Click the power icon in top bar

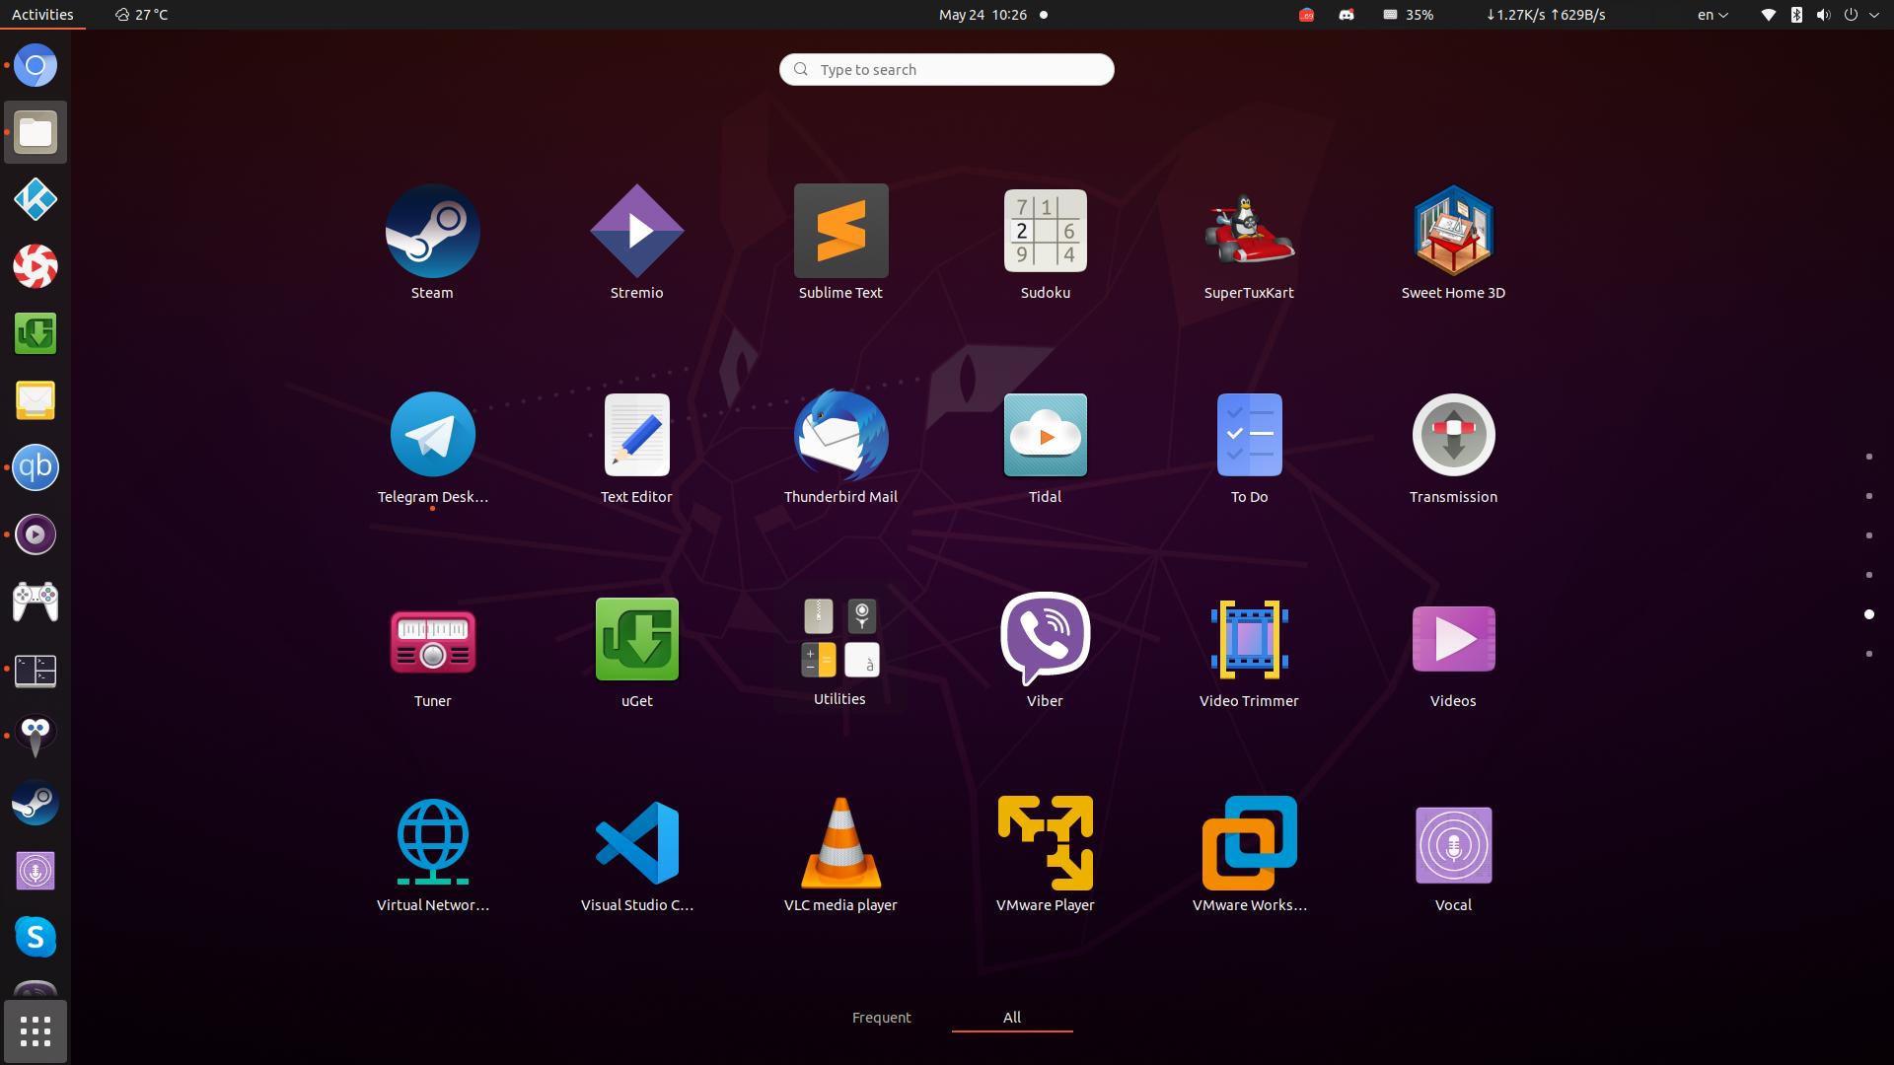[x=1851, y=15]
